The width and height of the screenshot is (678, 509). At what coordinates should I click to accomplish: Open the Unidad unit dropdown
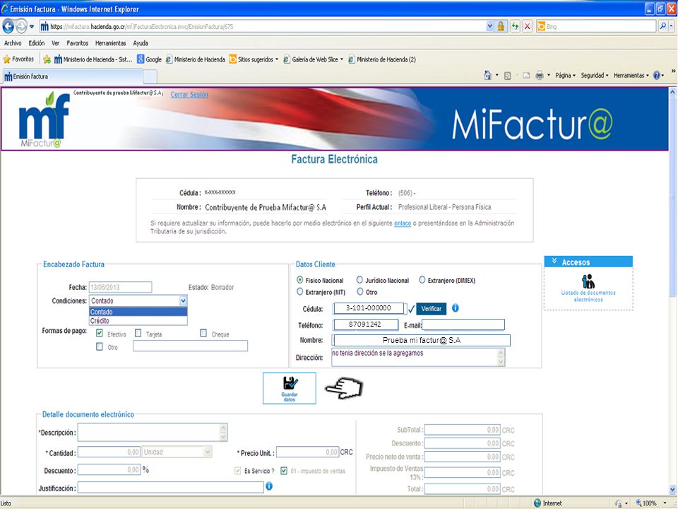208,452
